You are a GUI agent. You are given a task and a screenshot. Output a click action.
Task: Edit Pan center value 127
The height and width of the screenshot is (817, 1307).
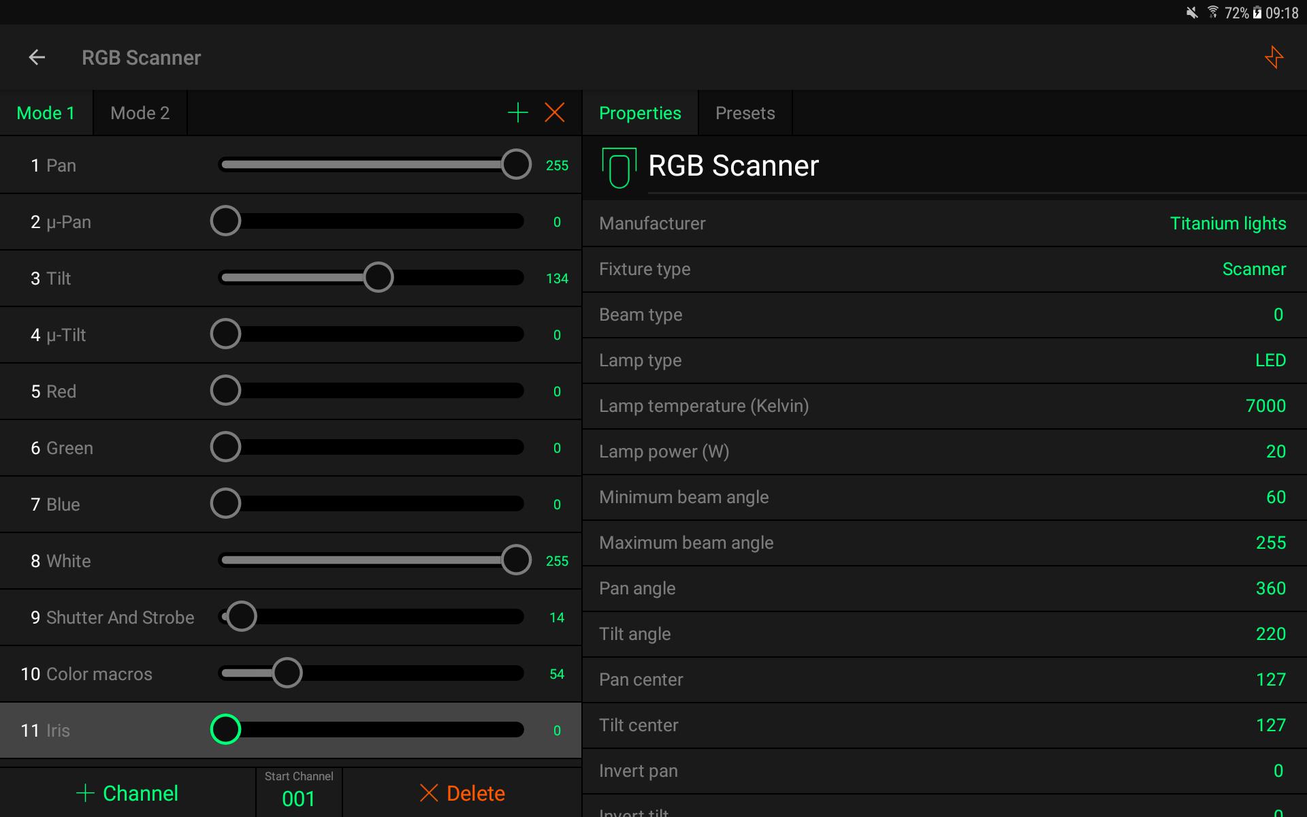[x=1271, y=679]
